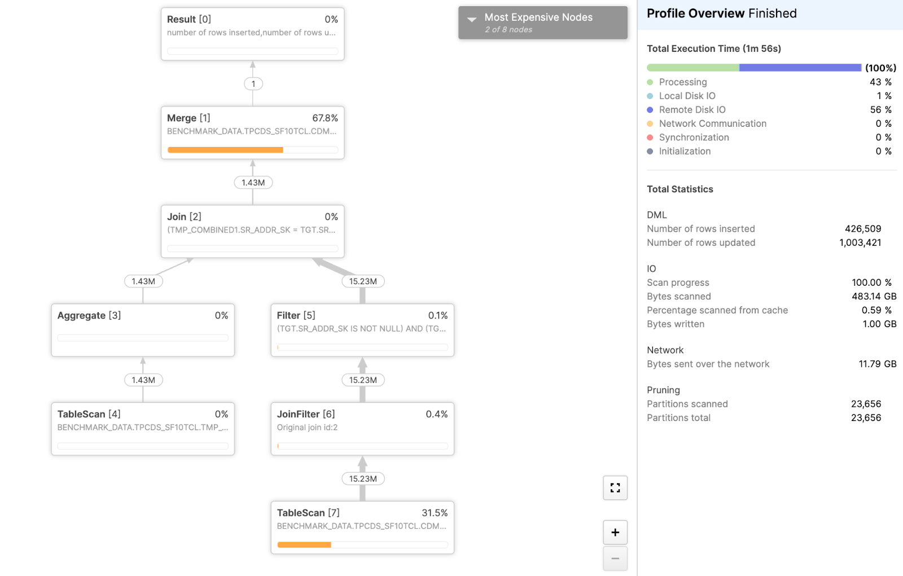The width and height of the screenshot is (903, 576).
Task: Click the total execution time bar
Action: [x=753, y=68]
